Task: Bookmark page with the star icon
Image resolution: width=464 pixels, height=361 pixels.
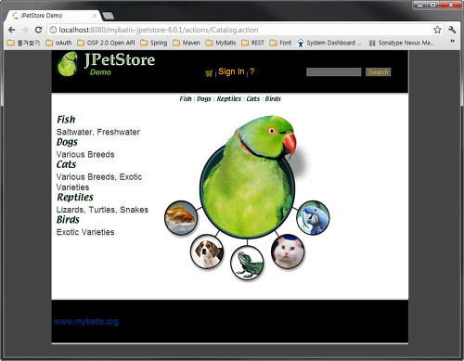Action: (437, 30)
